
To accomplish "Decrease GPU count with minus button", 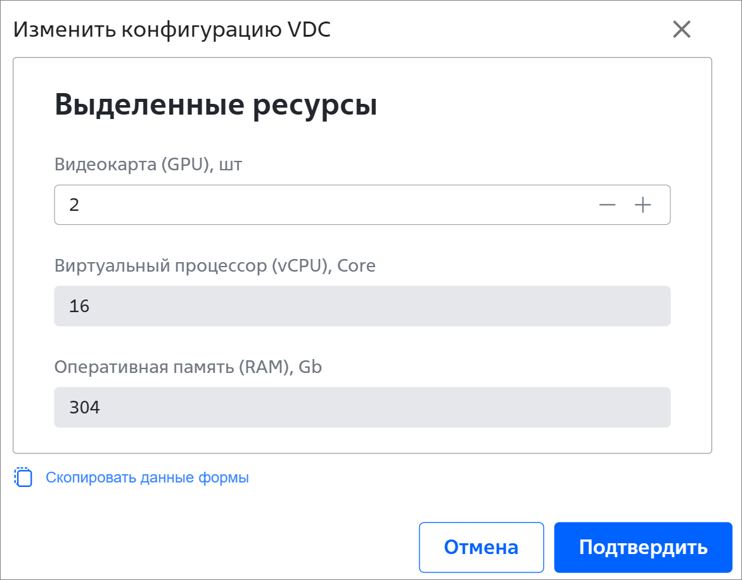I will 607,205.
